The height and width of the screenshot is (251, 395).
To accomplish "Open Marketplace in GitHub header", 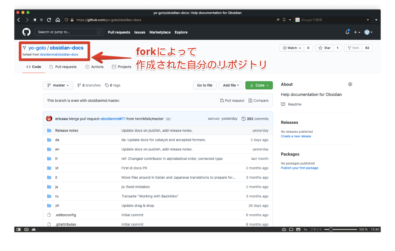I will pos(160,32).
